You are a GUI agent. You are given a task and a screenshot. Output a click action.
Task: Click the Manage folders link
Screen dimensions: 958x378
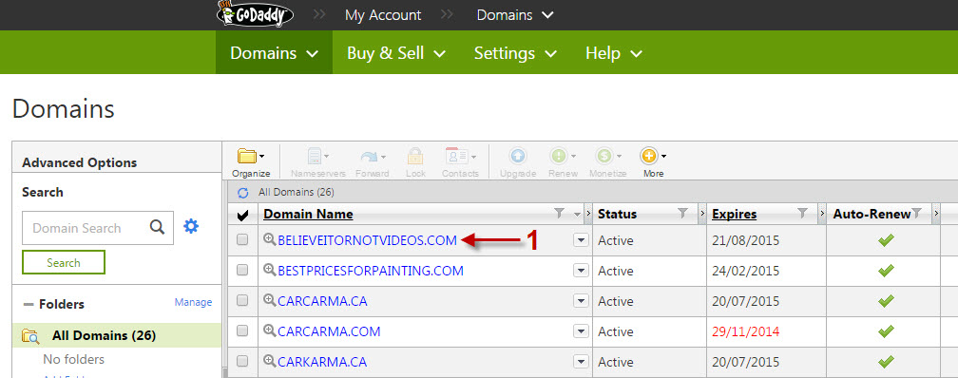[193, 302]
